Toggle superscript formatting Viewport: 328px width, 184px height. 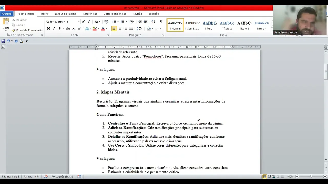point(79,29)
